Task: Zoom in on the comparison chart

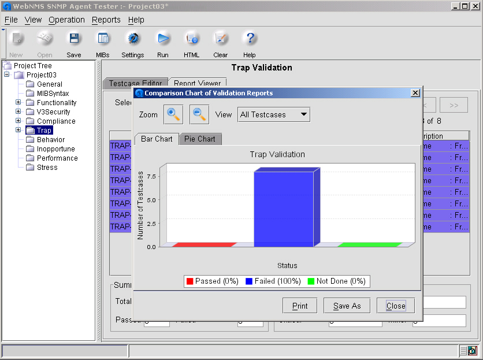Action: pyautogui.click(x=173, y=114)
